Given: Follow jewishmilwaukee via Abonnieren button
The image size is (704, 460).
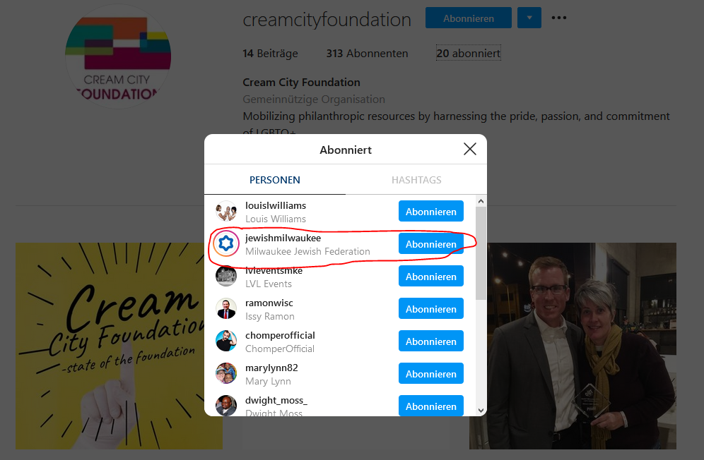Looking at the screenshot, I should click(x=431, y=244).
